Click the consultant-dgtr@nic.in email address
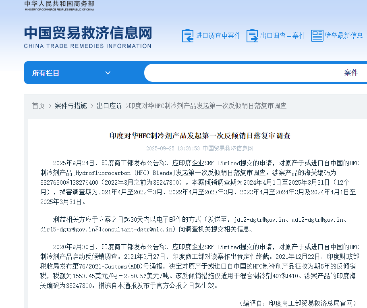Image resolution: width=367 pixels, height=308 pixels. [141, 229]
